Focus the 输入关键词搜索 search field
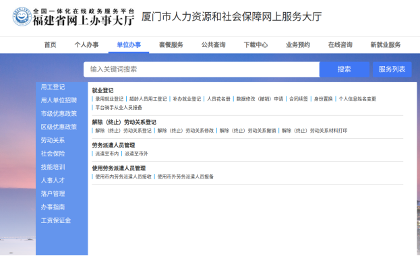This screenshot has height=256, width=420. [x=202, y=69]
